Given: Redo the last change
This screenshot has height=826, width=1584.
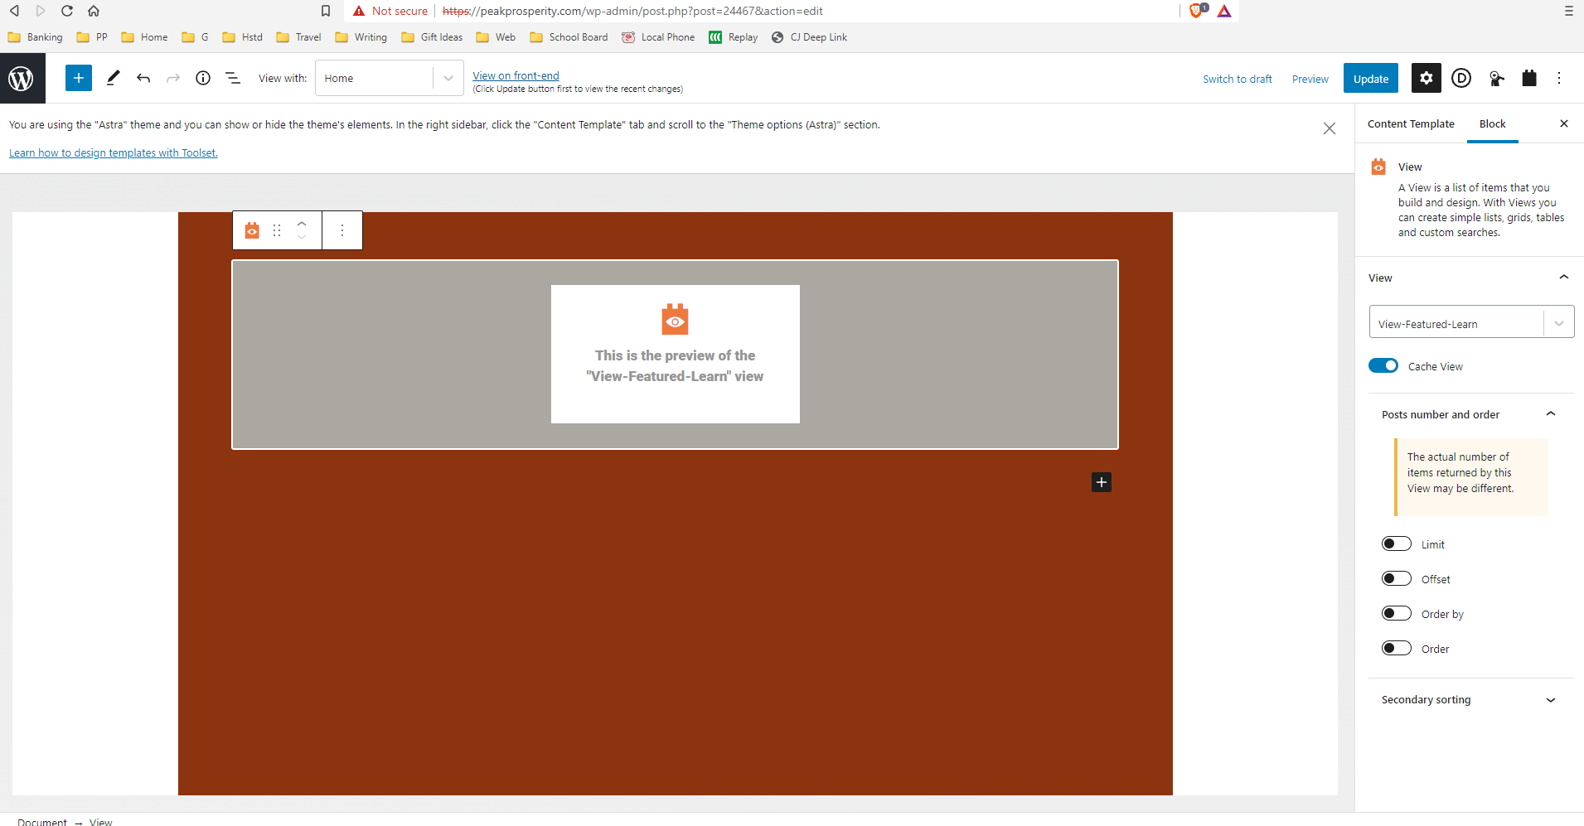Looking at the screenshot, I should click(x=173, y=78).
